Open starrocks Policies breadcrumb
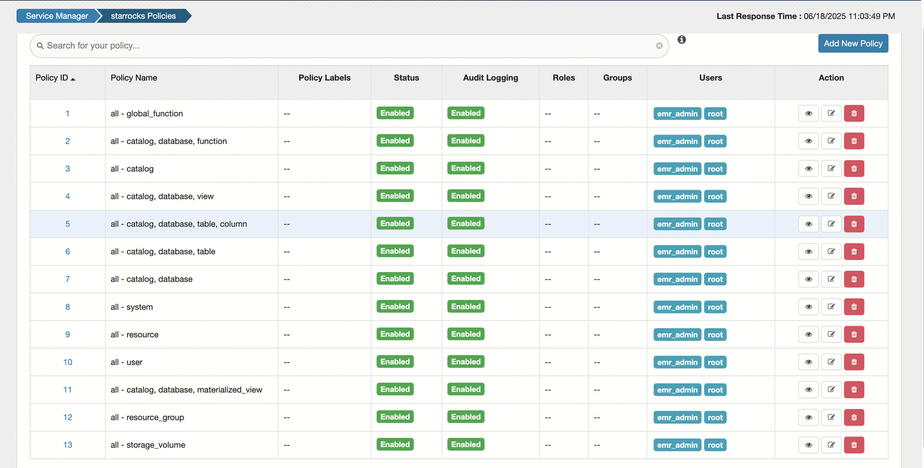The image size is (924, 468). click(144, 16)
